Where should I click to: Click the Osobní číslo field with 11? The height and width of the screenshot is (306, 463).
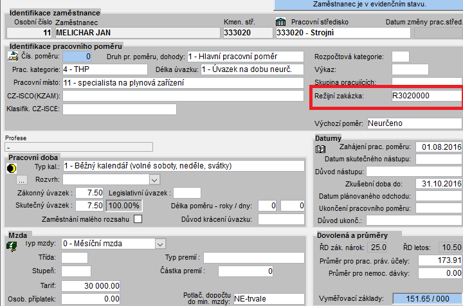(29, 33)
